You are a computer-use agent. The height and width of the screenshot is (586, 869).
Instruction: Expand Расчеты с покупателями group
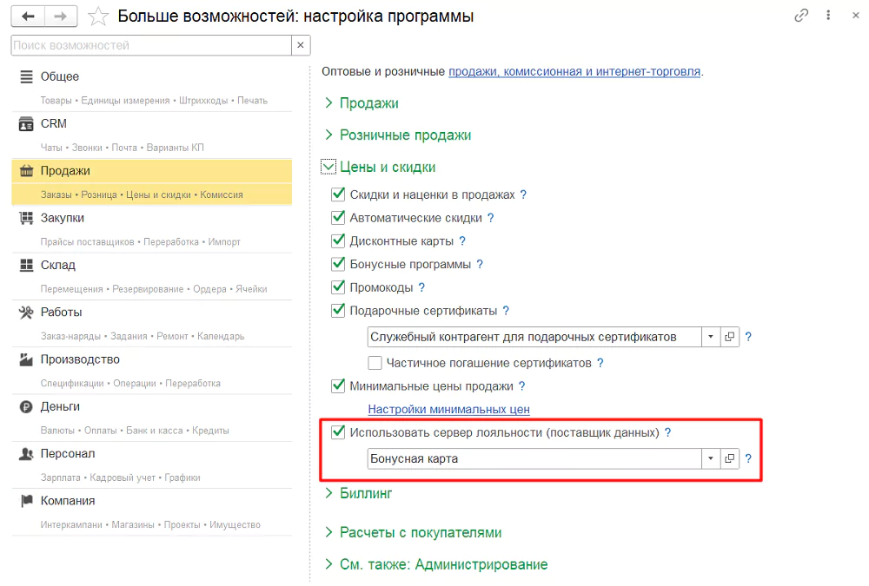[x=328, y=532]
